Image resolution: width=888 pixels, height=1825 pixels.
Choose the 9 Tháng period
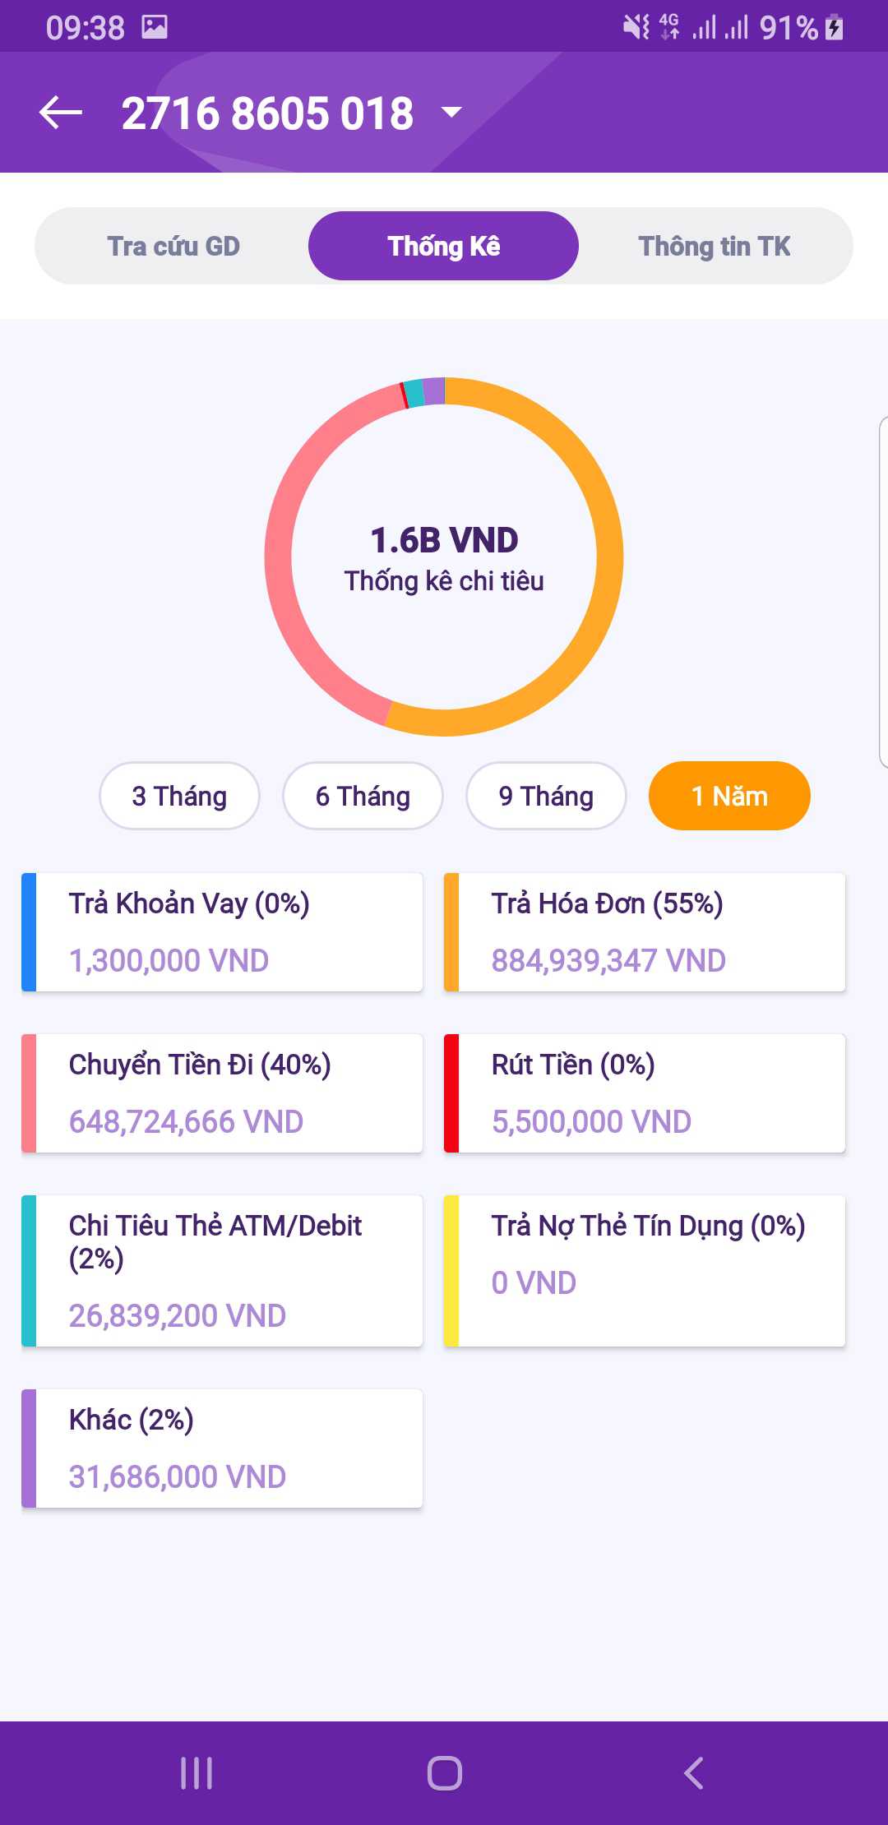click(546, 796)
